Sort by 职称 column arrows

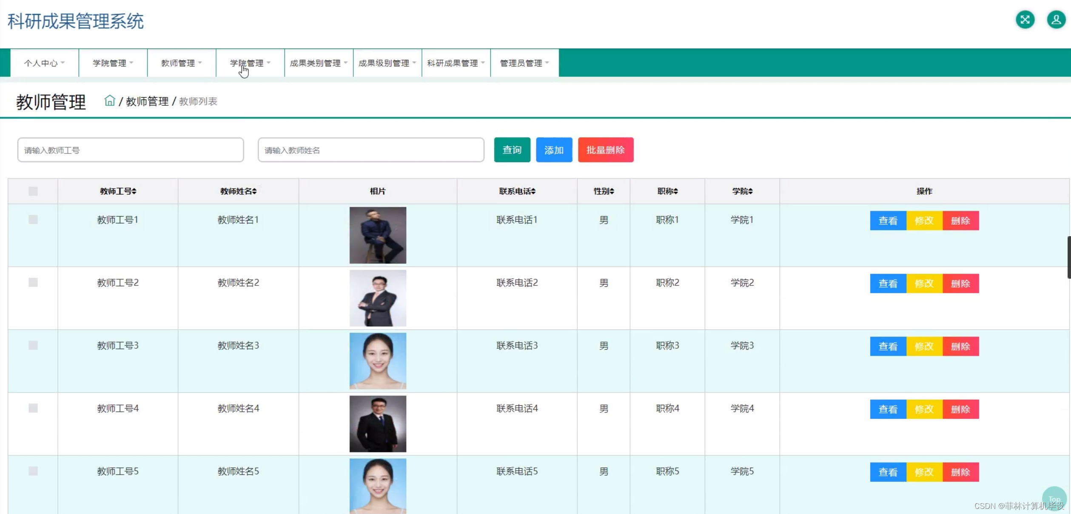coord(675,192)
